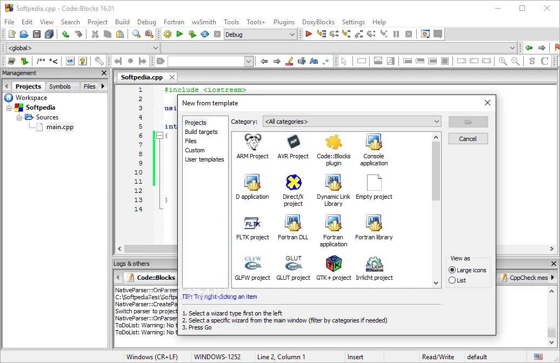Click the Undo arrow icon
This screenshot has width=560, height=363.
pos(66,34)
